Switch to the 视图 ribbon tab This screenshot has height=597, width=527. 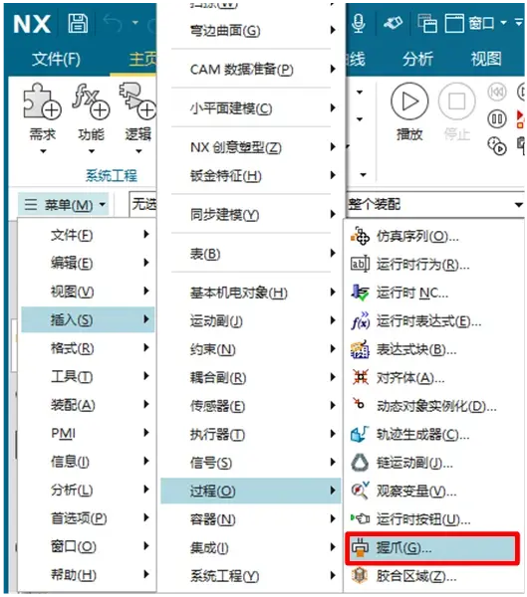pos(486,59)
